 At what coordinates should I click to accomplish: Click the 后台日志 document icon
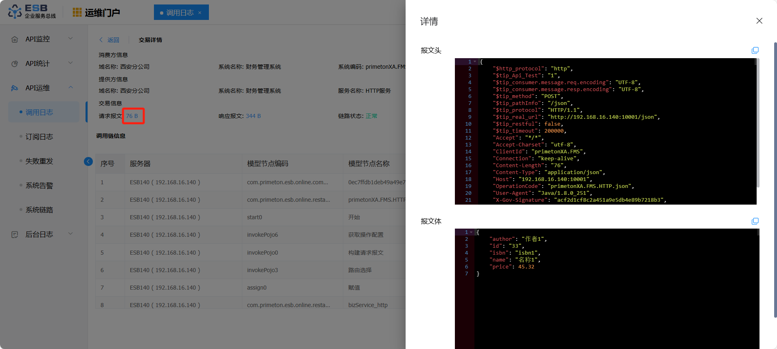(15, 235)
